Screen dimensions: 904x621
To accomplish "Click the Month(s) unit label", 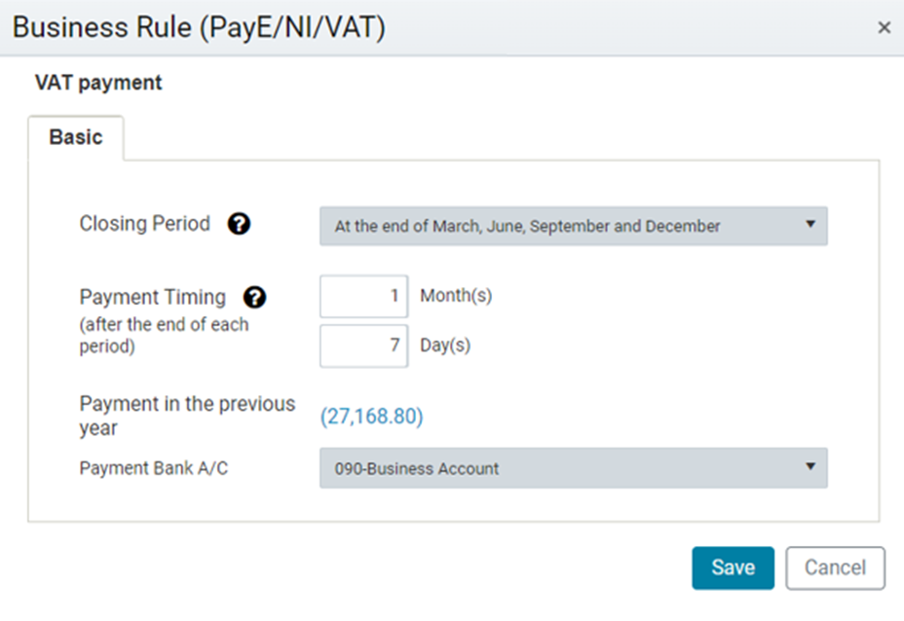I will pos(456,296).
